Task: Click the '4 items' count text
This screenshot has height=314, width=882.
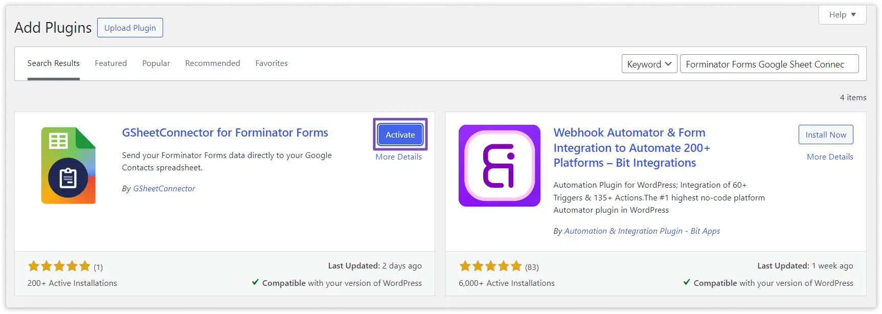Action: point(853,98)
